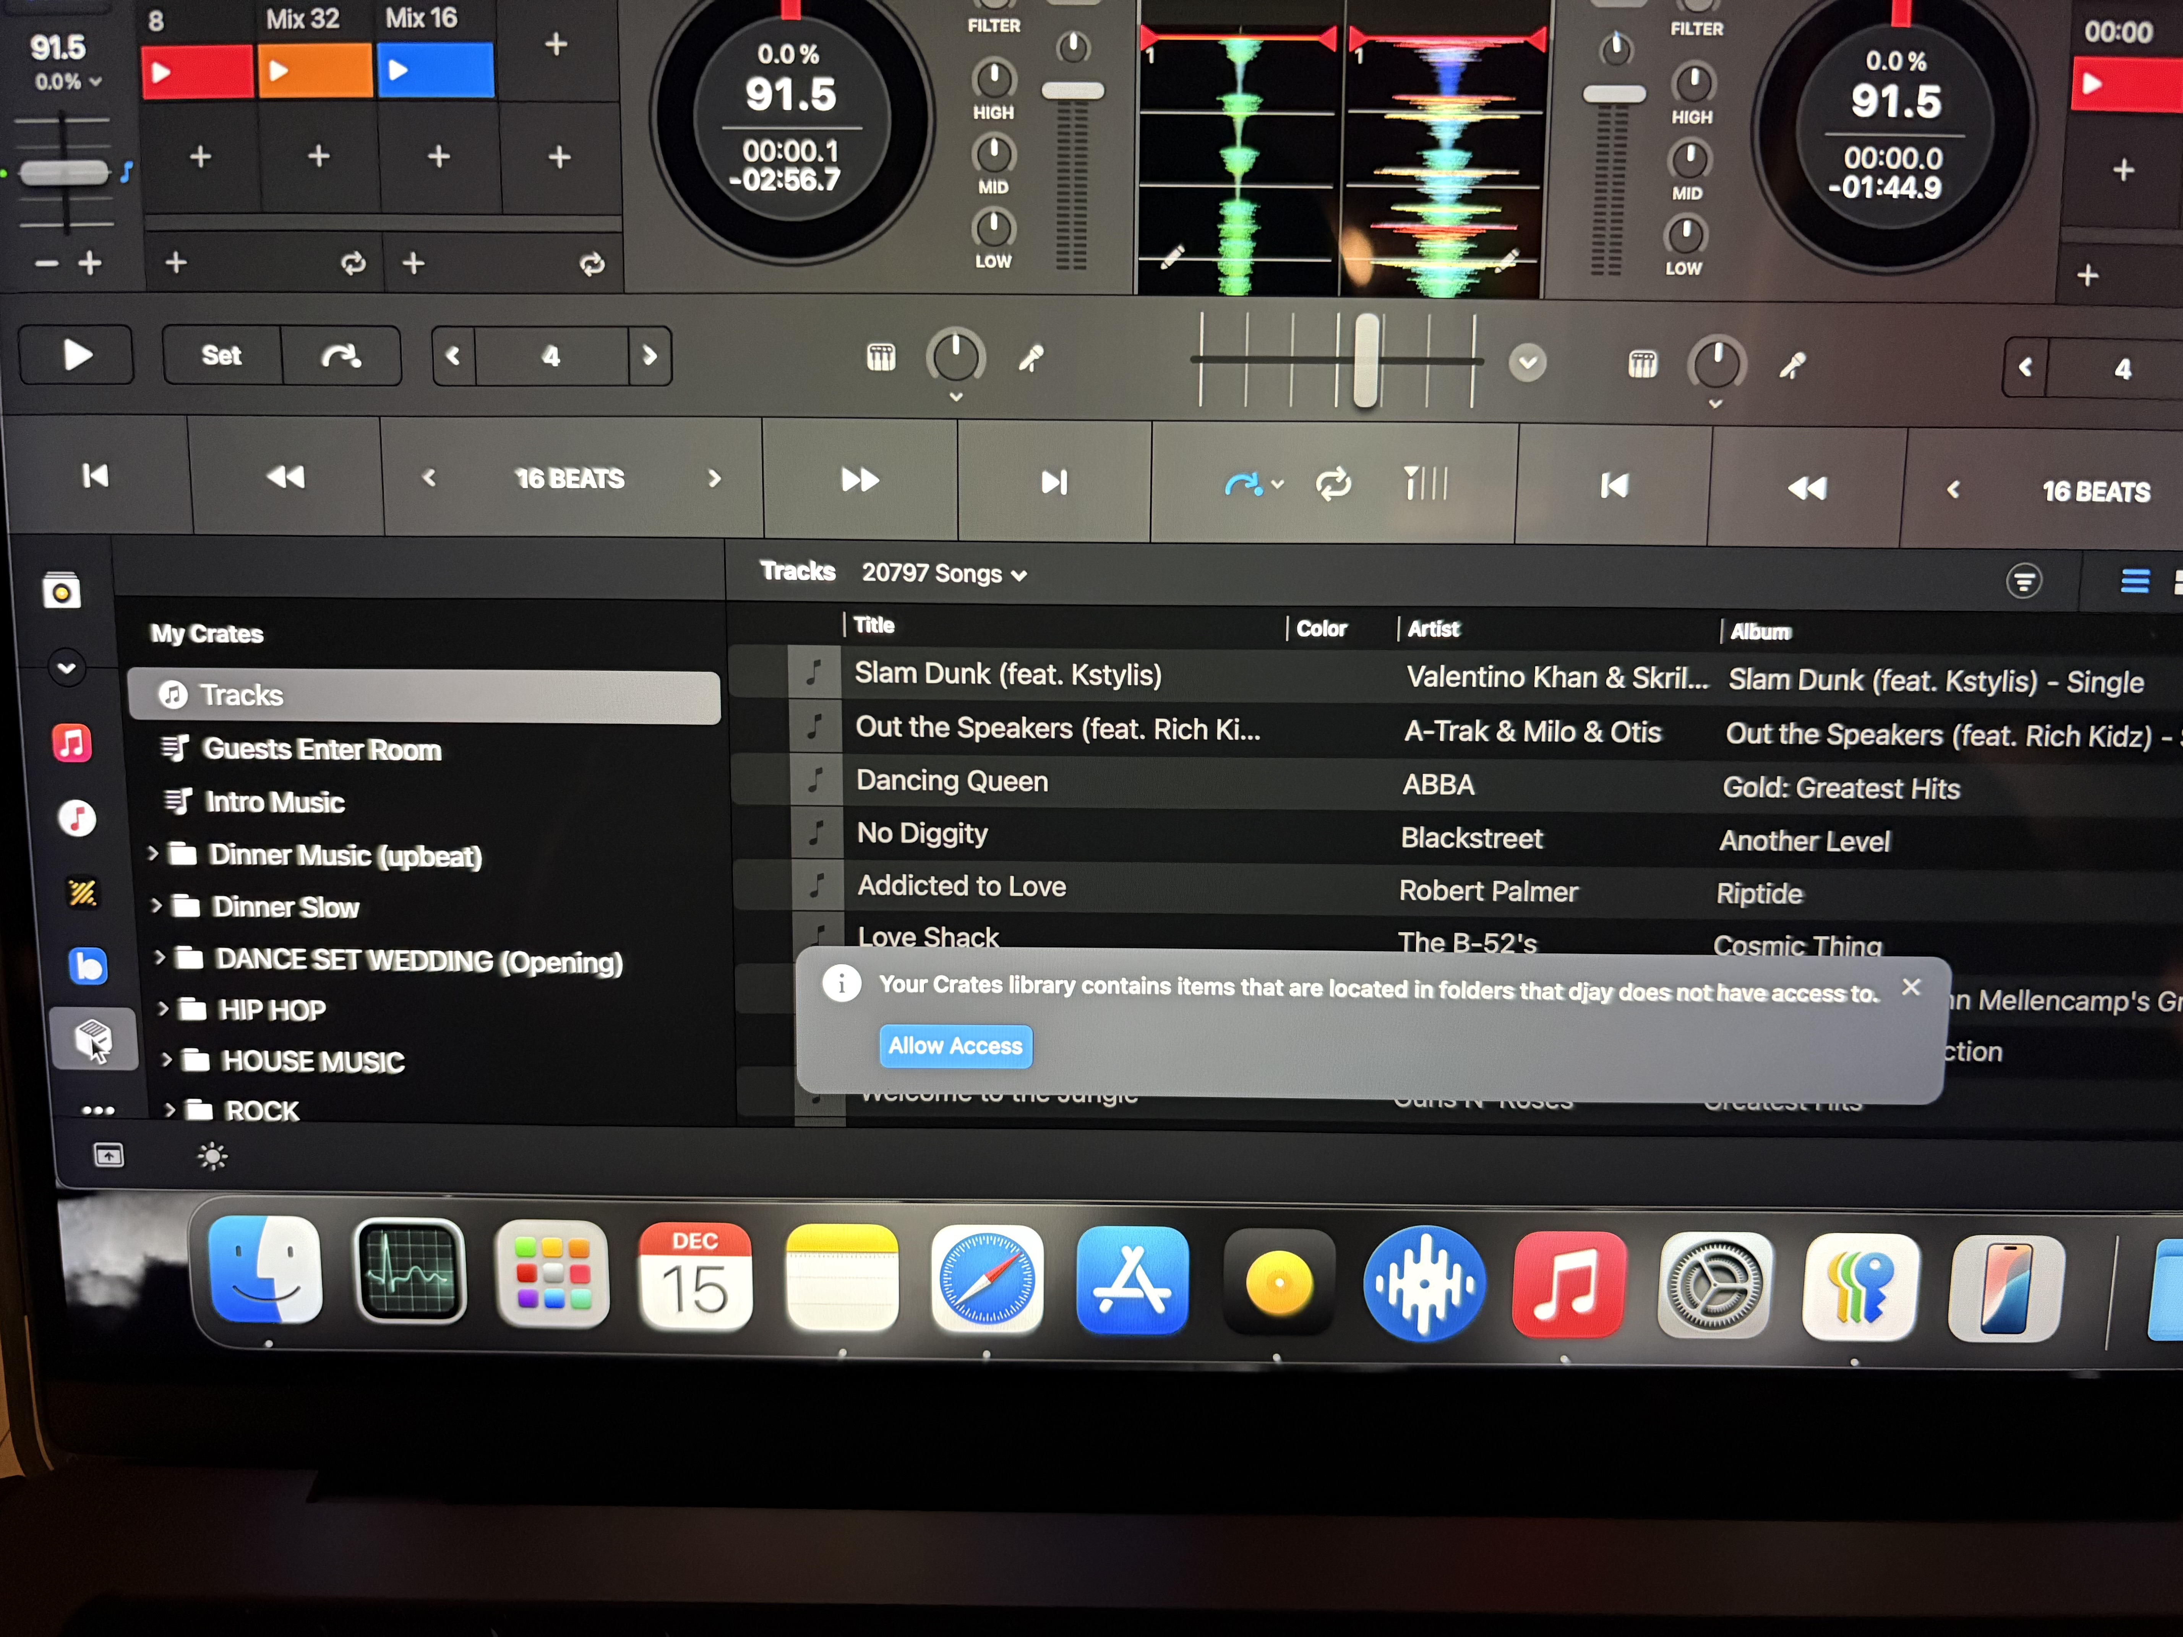The width and height of the screenshot is (2183, 1637).
Task: Increase left loop length from 4
Action: coord(649,356)
